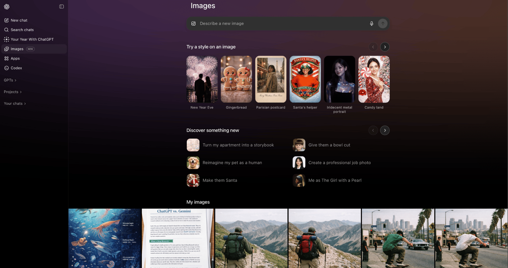
Task: Click the Santa thumbnail icon
Action: point(193,180)
